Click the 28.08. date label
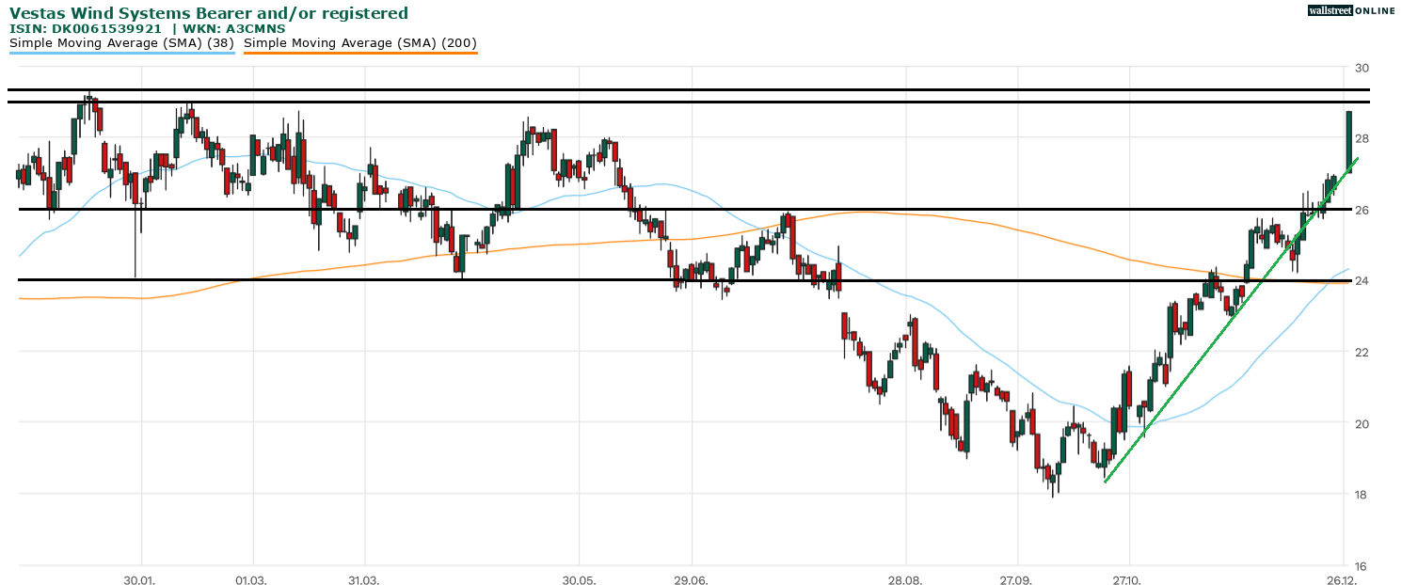 pos(904,579)
